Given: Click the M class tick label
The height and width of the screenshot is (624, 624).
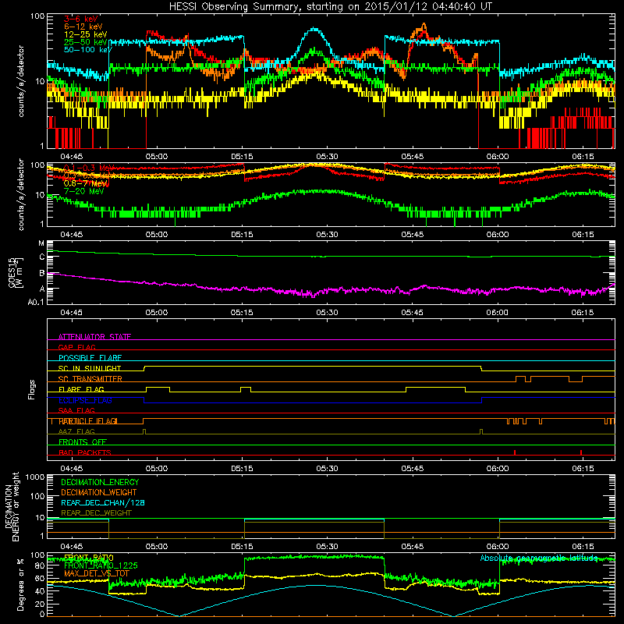Looking at the screenshot, I should pyautogui.click(x=41, y=243).
